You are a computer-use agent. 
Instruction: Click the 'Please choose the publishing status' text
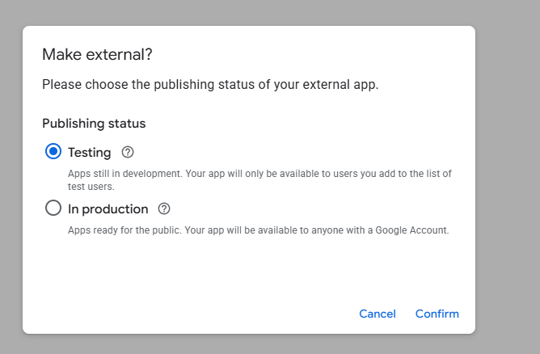210,85
